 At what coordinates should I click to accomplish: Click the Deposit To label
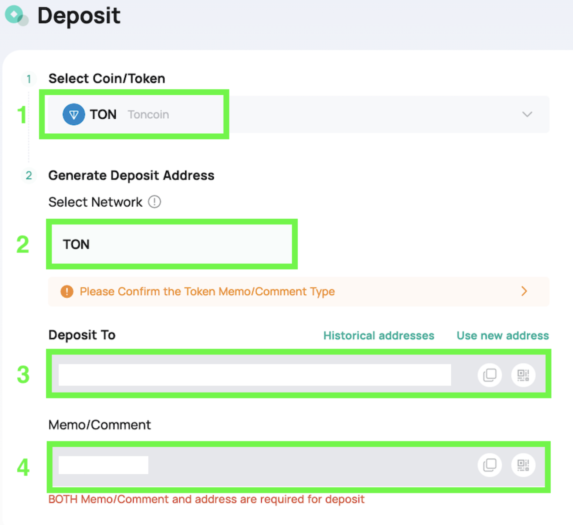point(82,335)
